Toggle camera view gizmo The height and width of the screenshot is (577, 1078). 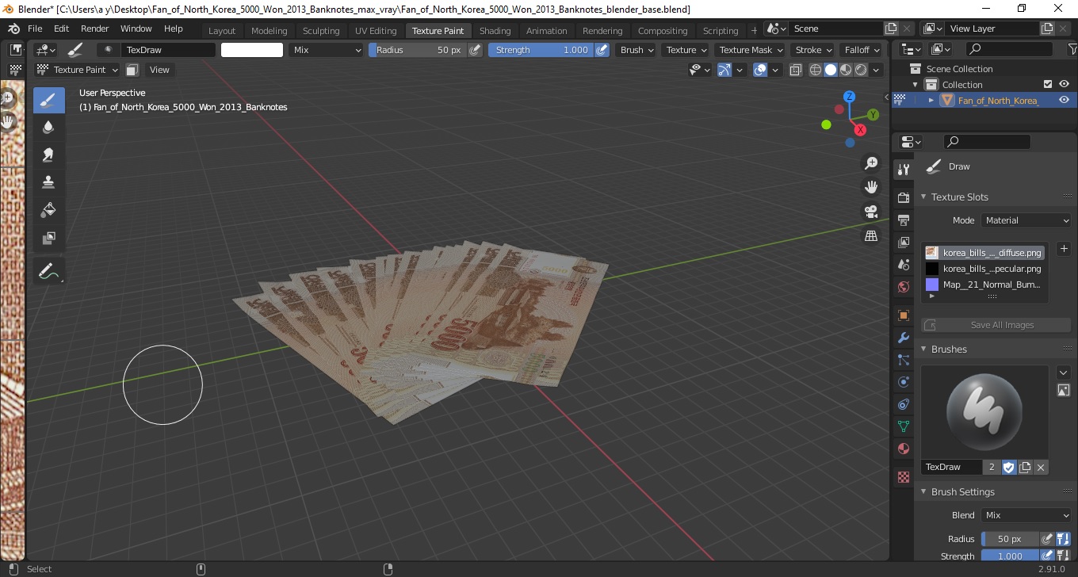coord(871,212)
